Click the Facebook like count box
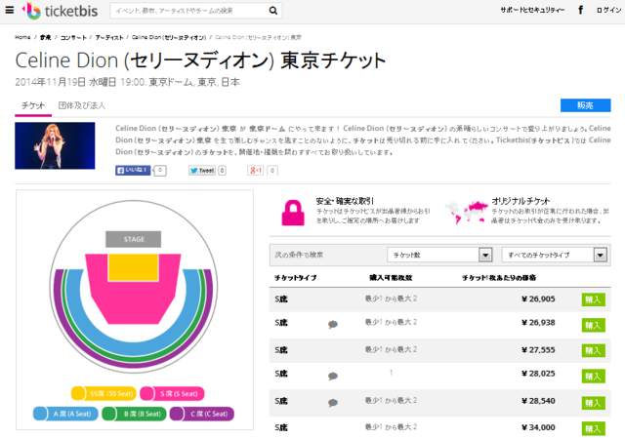The height and width of the screenshot is (438, 625). pos(160,171)
